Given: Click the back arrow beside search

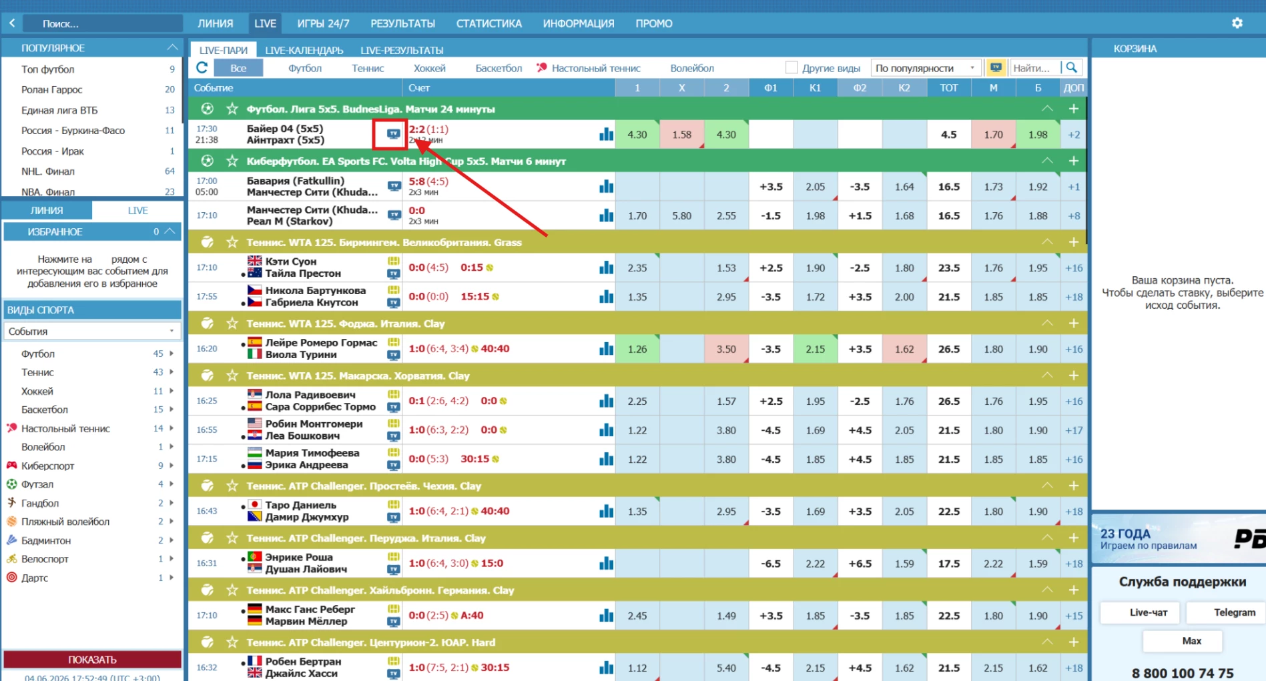Looking at the screenshot, I should [12, 23].
